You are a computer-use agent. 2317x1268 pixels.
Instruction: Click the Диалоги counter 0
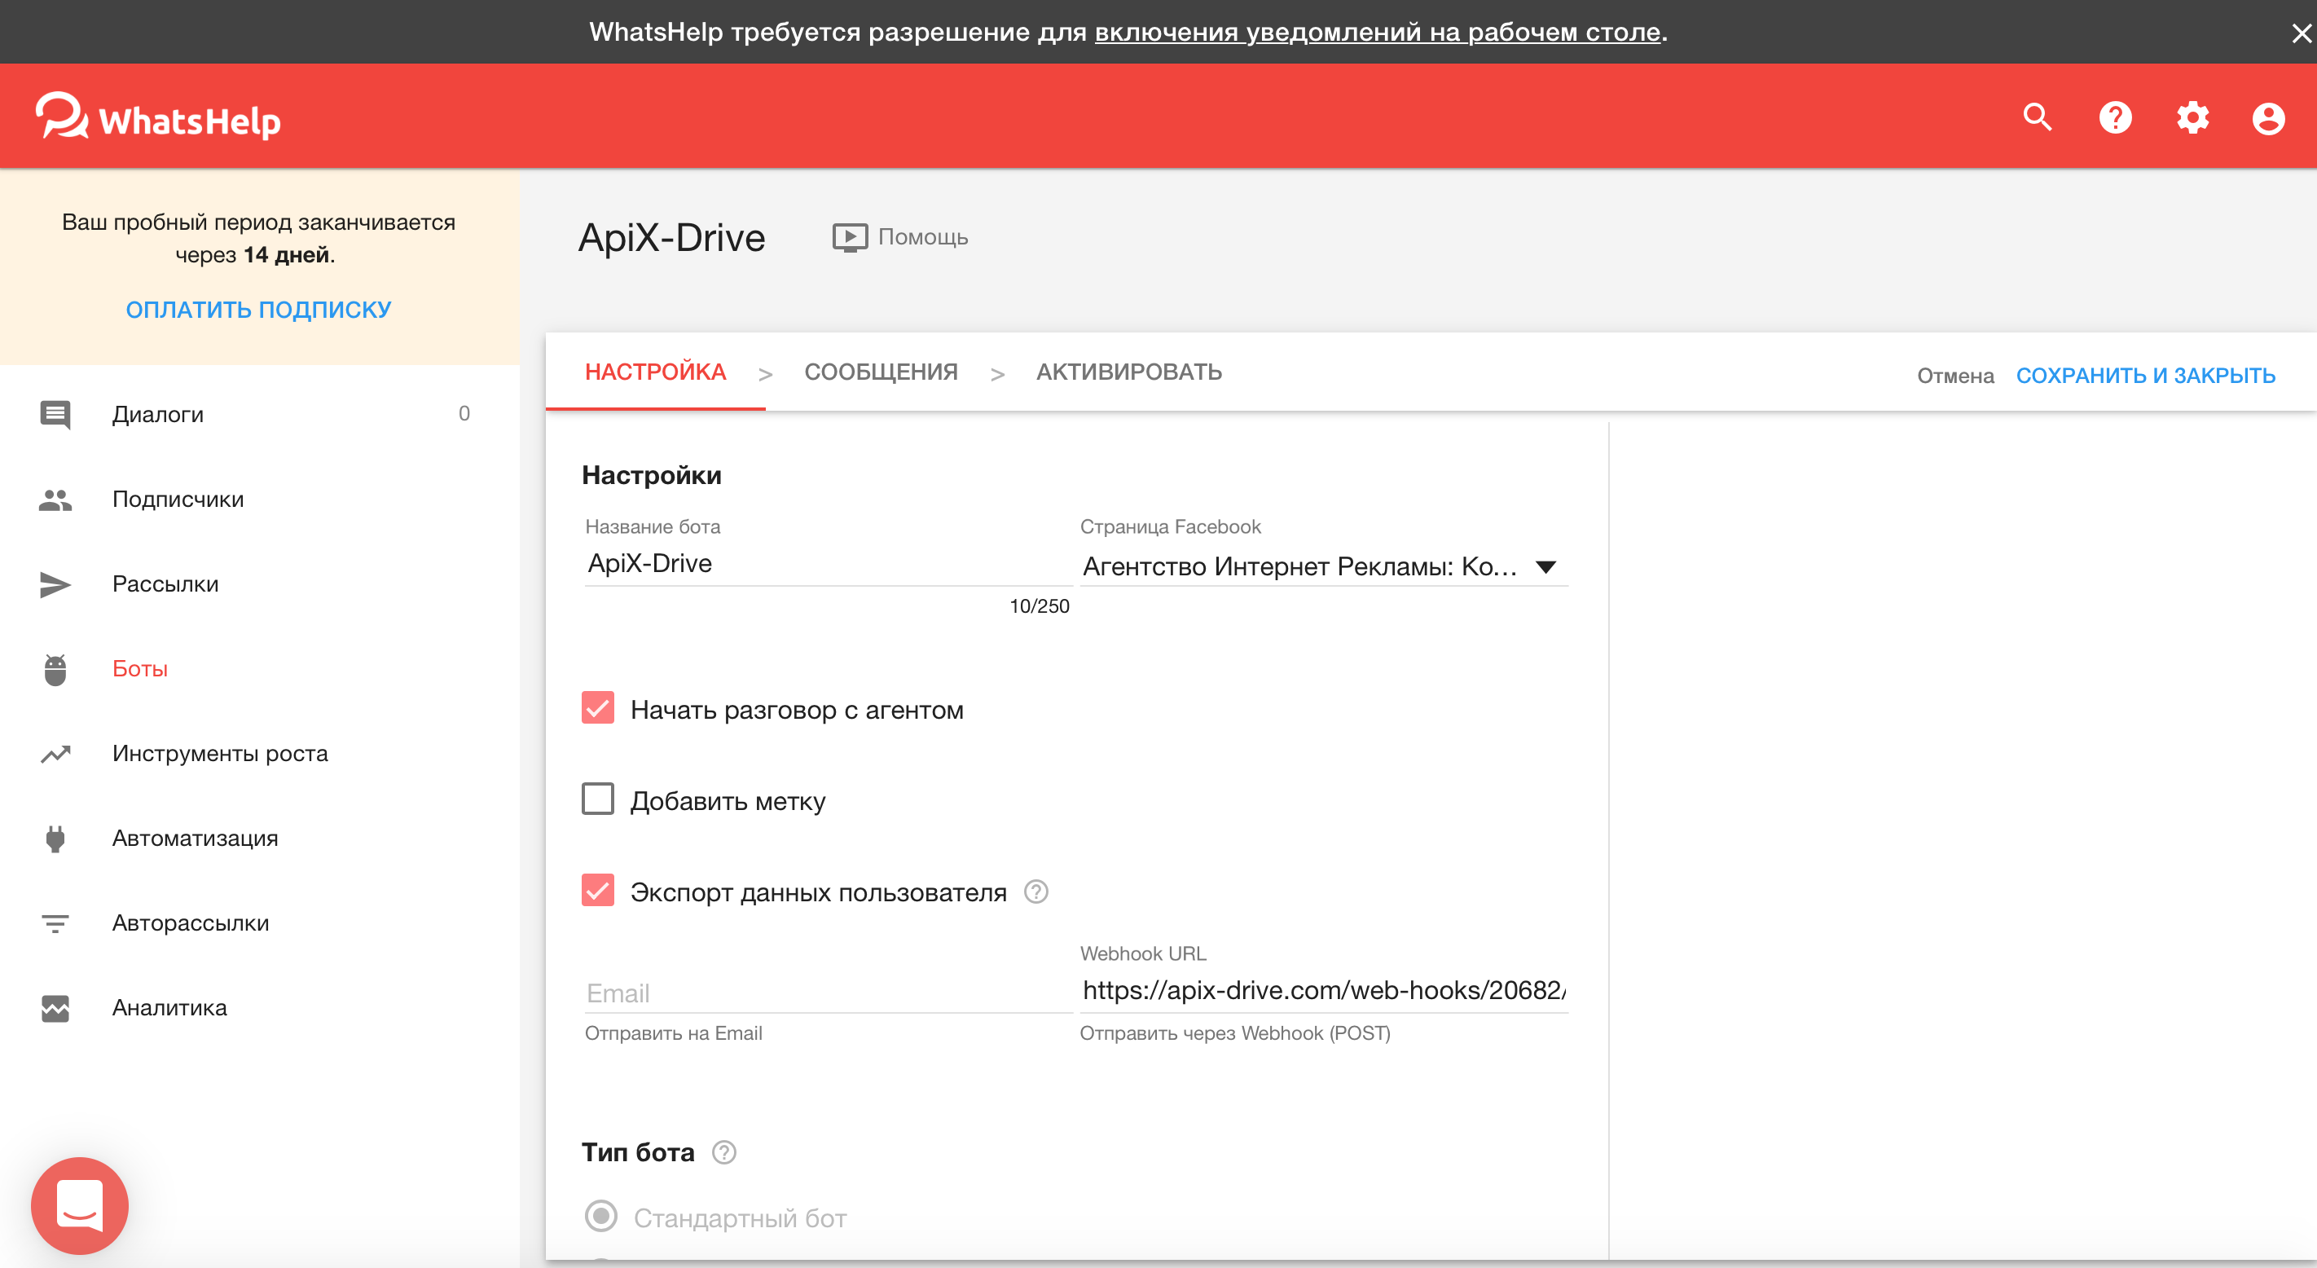(464, 413)
